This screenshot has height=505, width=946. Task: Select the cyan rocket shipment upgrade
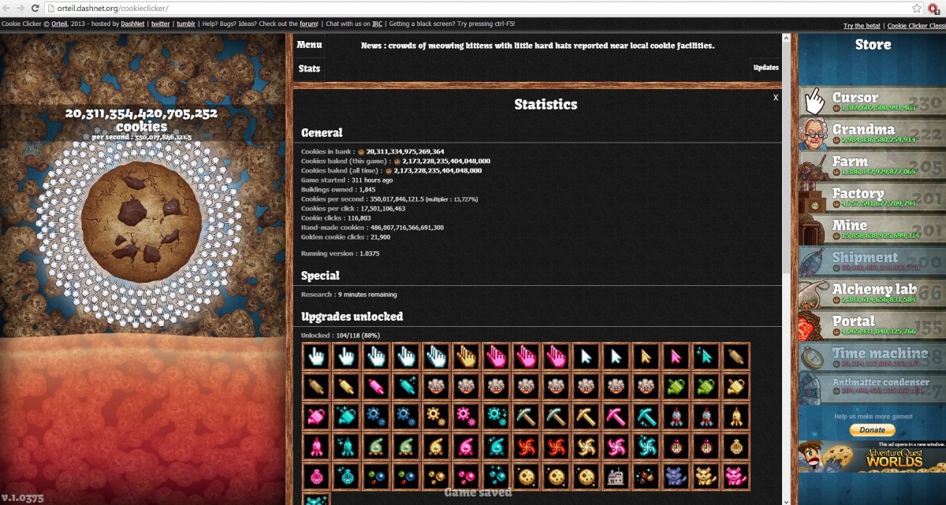coord(346,446)
